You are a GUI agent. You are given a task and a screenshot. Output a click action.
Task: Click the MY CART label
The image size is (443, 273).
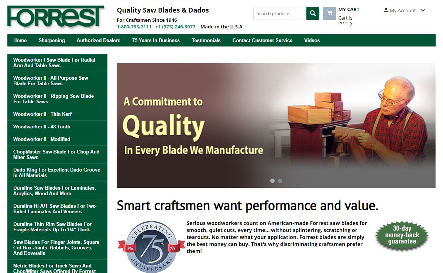point(349,10)
